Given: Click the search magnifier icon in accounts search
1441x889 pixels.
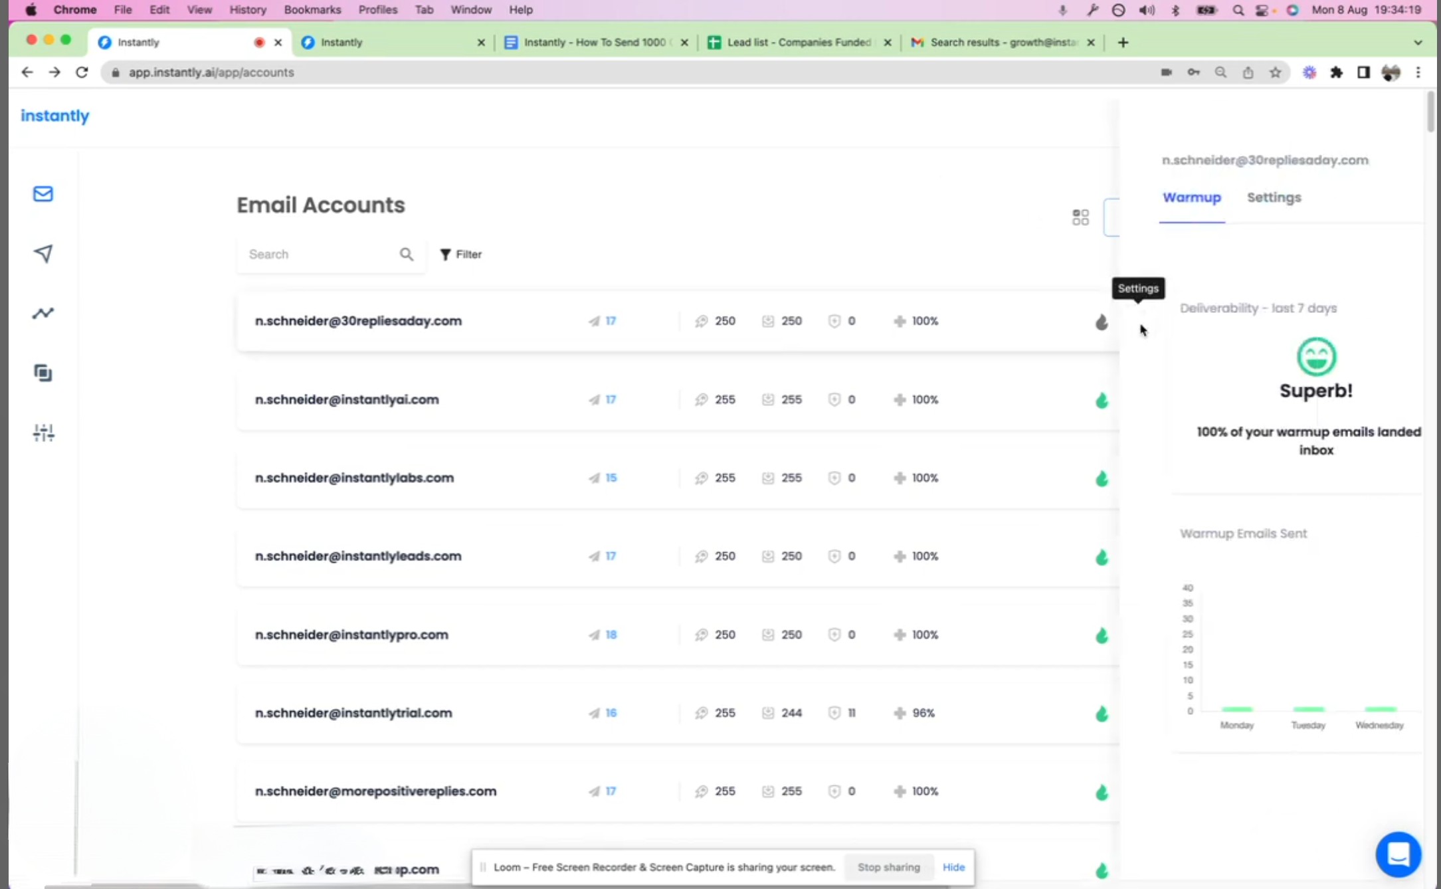Looking at the screenshot, I should point(407,254).
